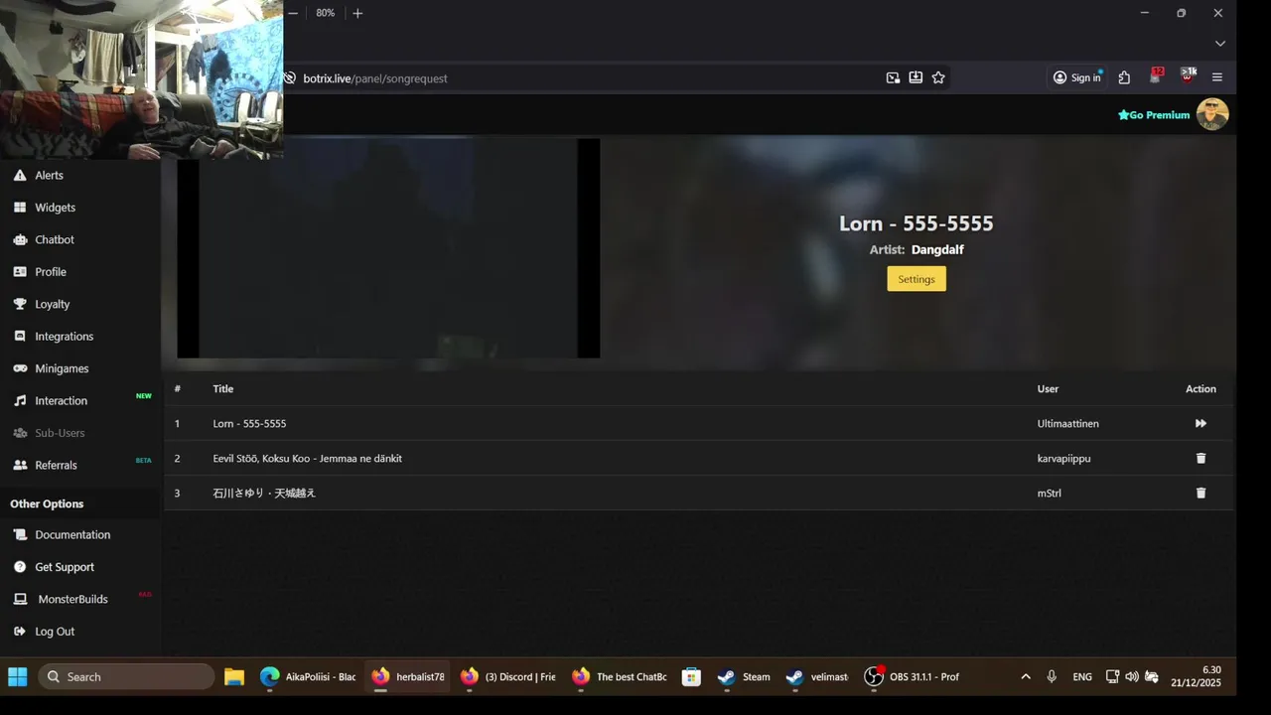Image resolution: width=1271 pixels, height=715 pixels.
Task: Select the 石川さゆり song title row
Action: (x=264, y=494)
